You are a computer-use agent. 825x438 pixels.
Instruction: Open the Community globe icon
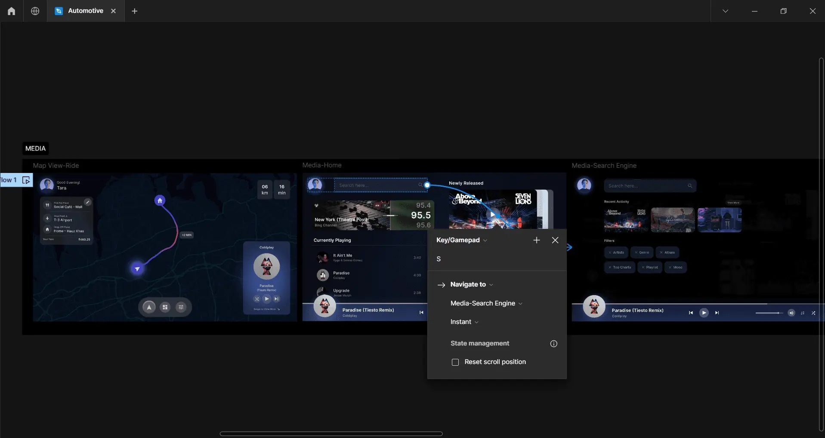coord(35,11)
